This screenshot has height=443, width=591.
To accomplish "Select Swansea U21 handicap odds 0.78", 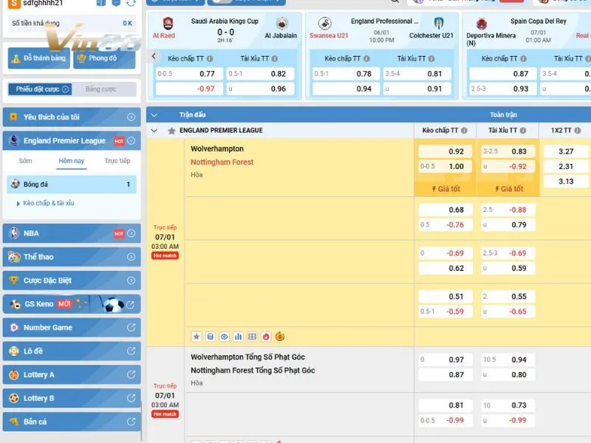I will 346,74.
